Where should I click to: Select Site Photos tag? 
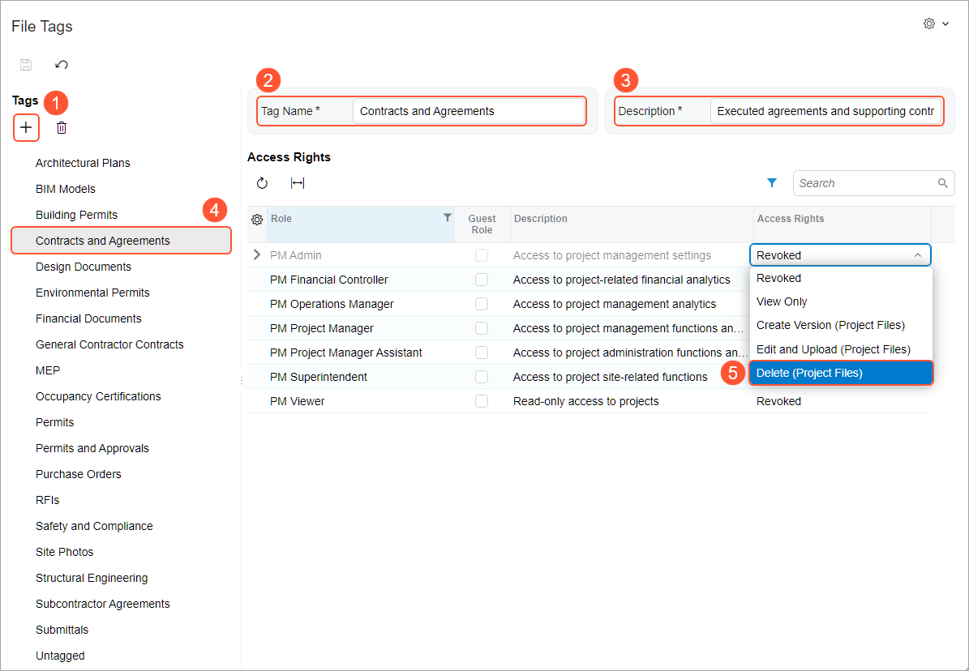[x=64, y=553]
